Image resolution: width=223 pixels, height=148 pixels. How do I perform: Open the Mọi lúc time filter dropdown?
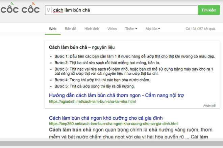153,29
